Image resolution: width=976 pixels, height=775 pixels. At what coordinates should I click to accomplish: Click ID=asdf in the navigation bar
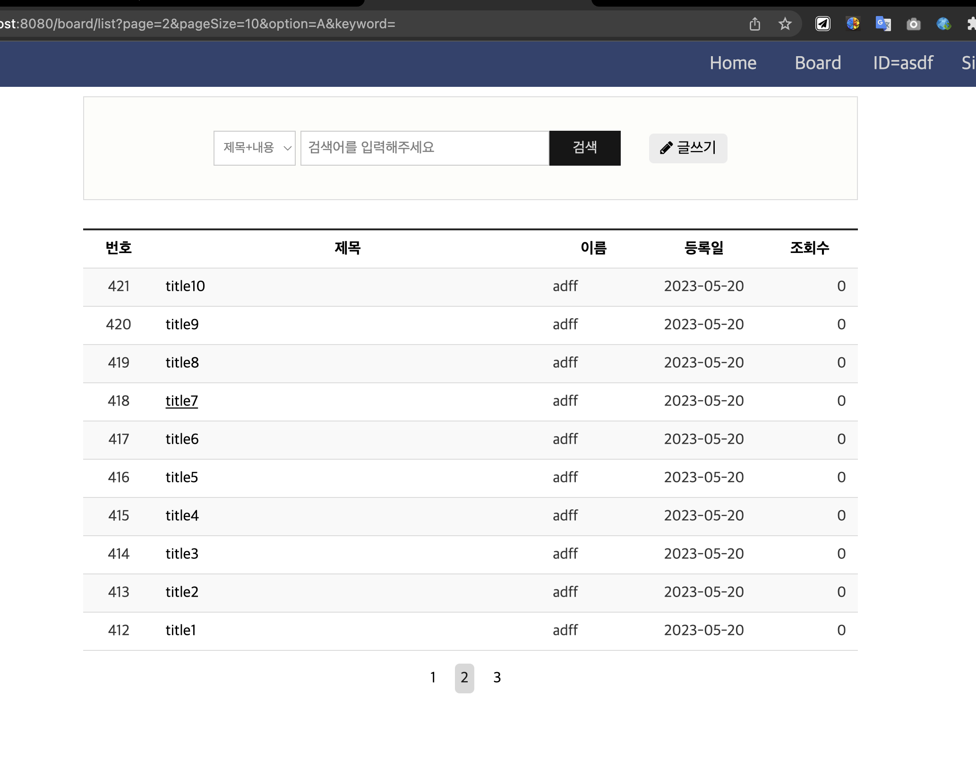[903, 63]
